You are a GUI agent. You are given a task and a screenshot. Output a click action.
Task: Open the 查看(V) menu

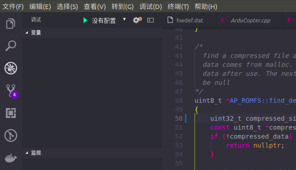(x=95, y=7)
